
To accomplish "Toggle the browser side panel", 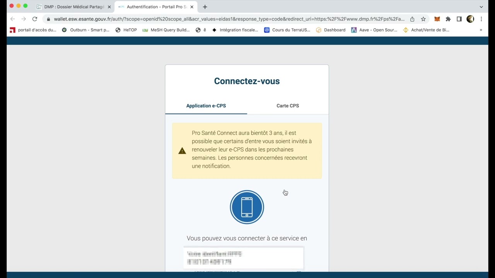I will 459,19.
